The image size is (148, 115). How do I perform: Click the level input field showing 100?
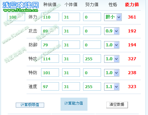(x=16, y=17)
